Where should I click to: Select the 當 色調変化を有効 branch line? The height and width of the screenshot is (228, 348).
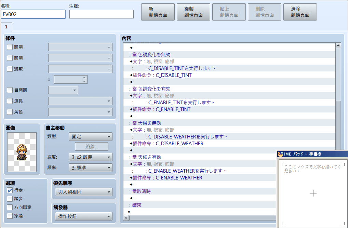229,89
